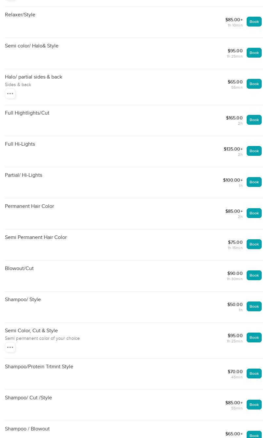
Task: Book the Partial/ Hi-Lights service
Action: tap(254, 182)
